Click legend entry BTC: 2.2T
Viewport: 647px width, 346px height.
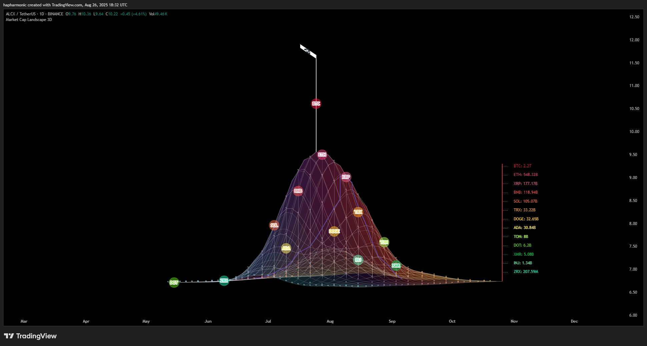[x=523, y=166]
